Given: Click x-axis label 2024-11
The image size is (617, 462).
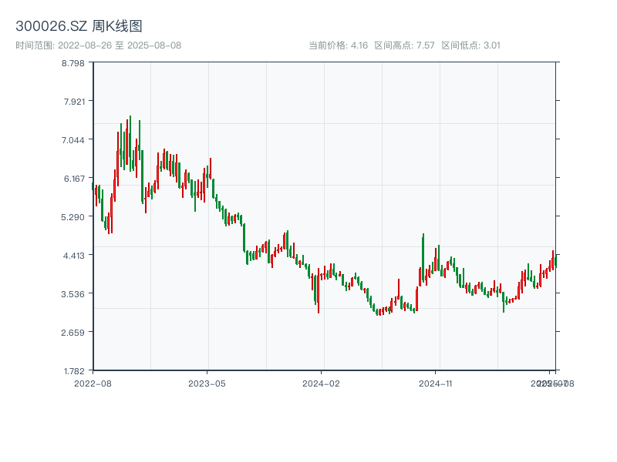Looking at the screenshot, I should tap(435, 383).
